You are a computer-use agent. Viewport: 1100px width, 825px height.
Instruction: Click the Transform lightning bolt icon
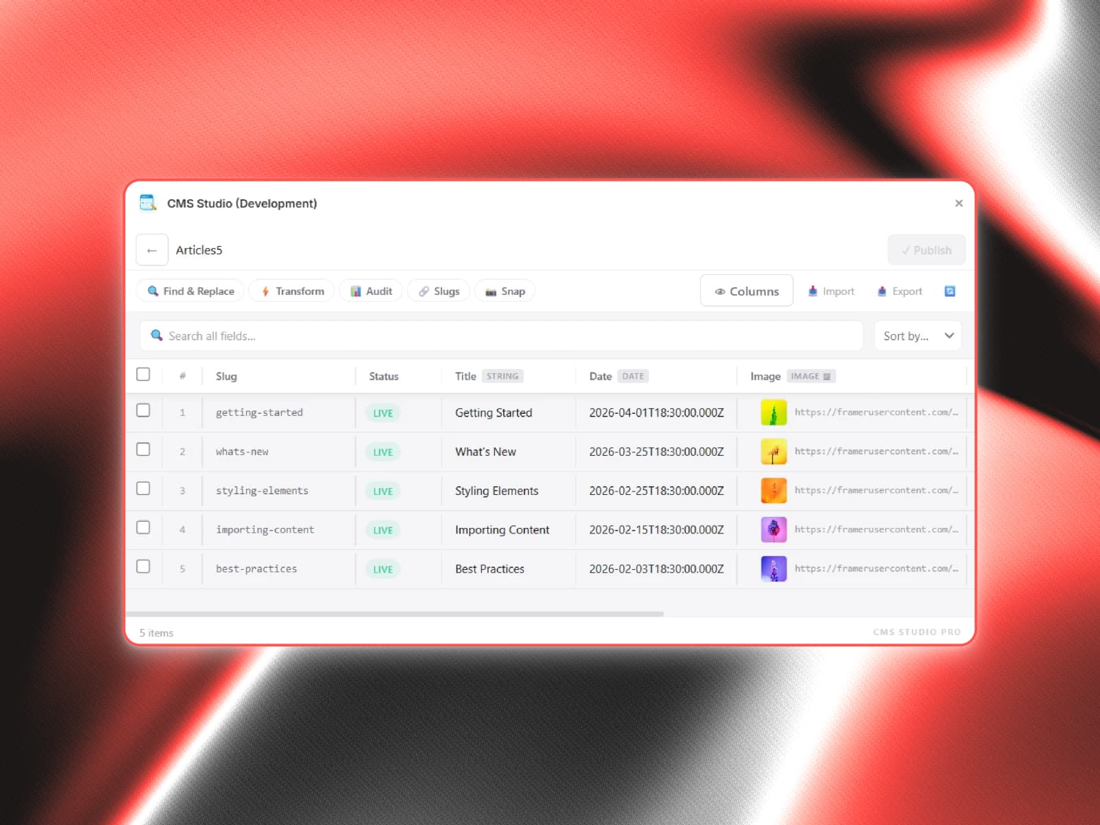tap(266, 291)
